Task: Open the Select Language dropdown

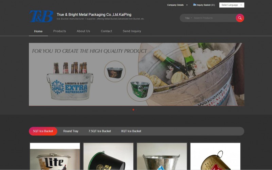Action: [232, 5]
